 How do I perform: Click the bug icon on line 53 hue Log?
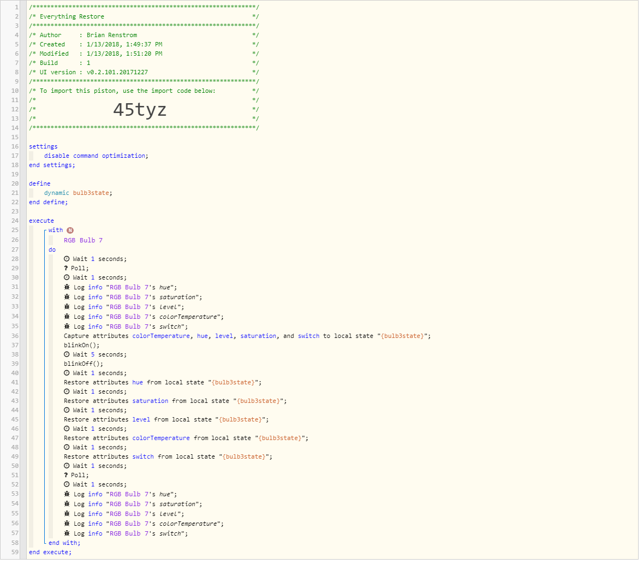[x=67, y=494]
